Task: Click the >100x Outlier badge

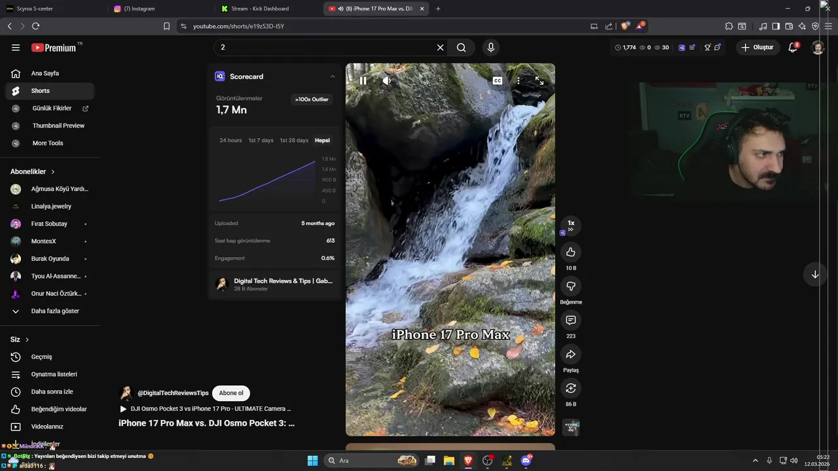Action: click(x=312, y=99)
